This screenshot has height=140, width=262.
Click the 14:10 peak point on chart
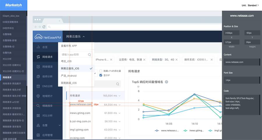[194, 94]
